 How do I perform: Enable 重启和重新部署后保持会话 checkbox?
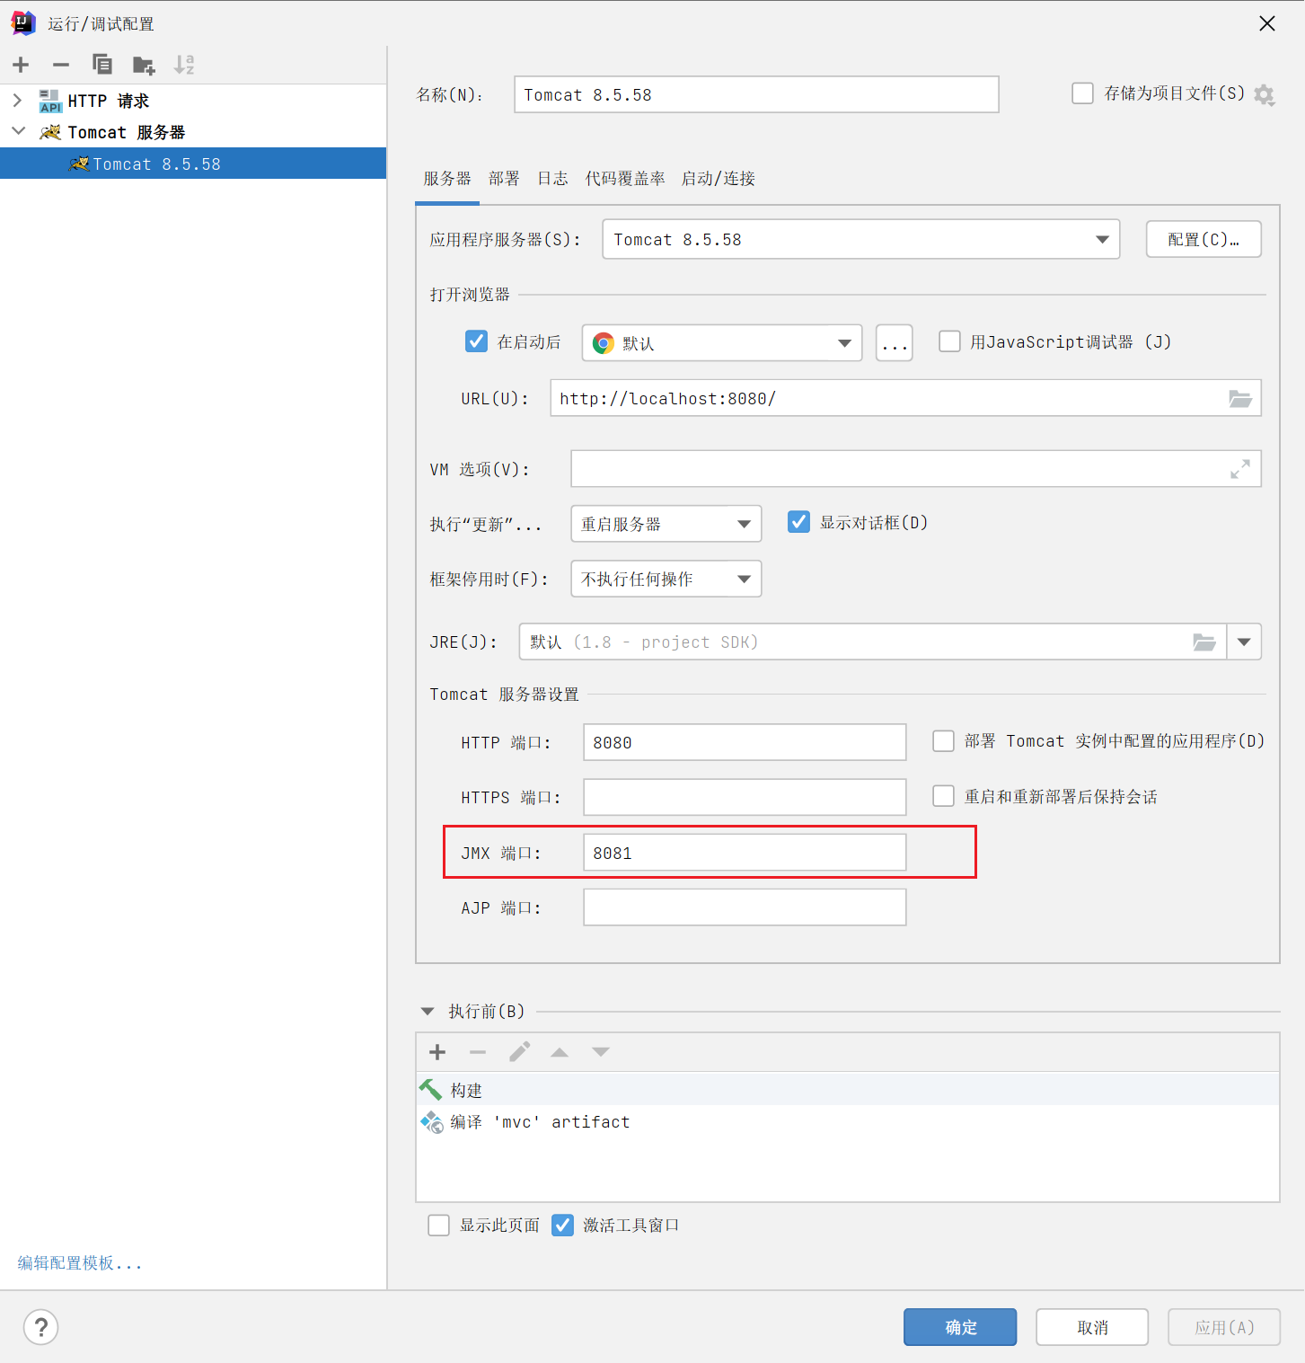click(943, 796)
